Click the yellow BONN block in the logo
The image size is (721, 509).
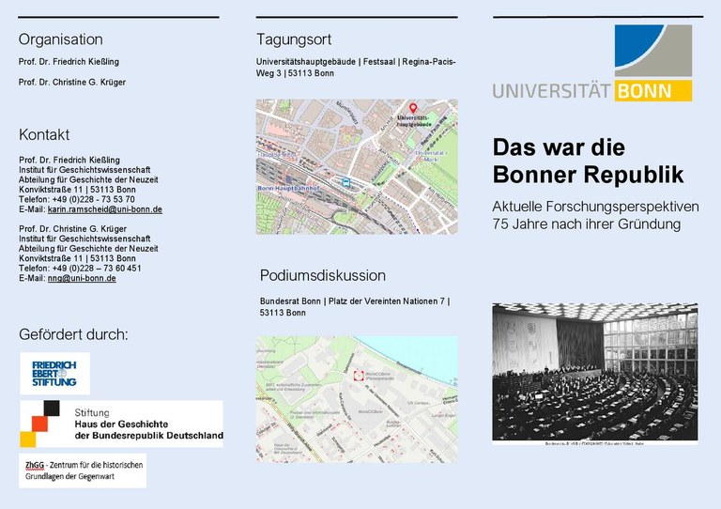(x=654, y=92)
